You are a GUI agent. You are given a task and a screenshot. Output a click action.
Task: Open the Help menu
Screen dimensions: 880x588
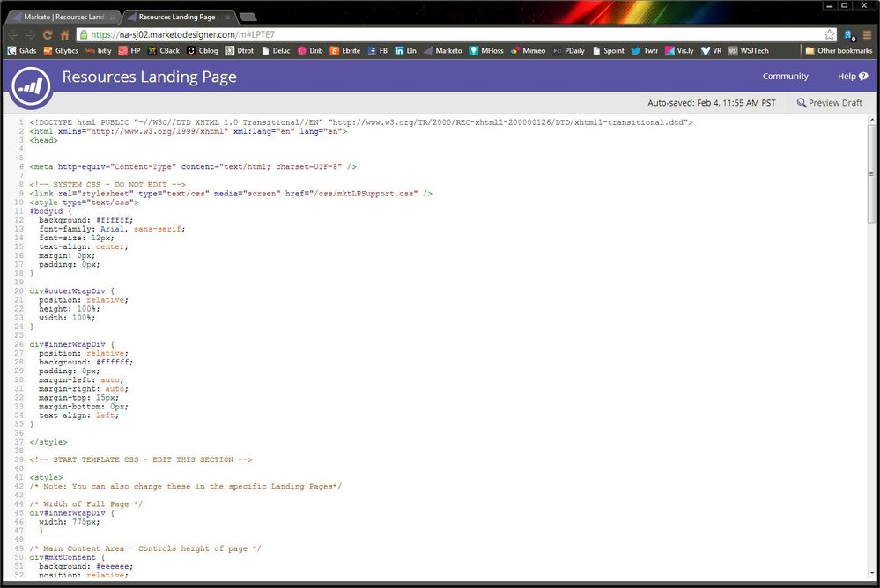tap(852, 77)
